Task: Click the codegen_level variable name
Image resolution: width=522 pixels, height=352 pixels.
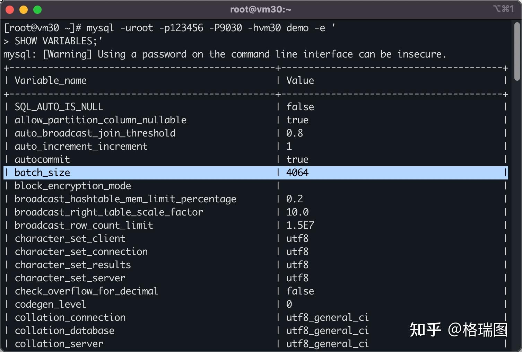Action: pos(51,304)
